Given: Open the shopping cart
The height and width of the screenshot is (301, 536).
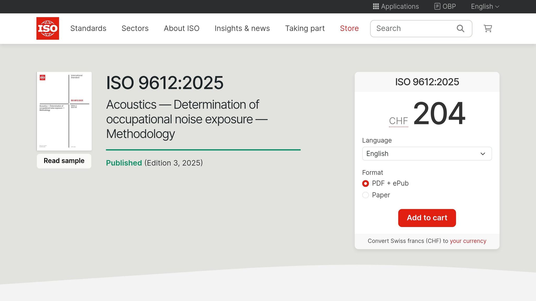Looking at the screenshot, I should tap(487, 28).
